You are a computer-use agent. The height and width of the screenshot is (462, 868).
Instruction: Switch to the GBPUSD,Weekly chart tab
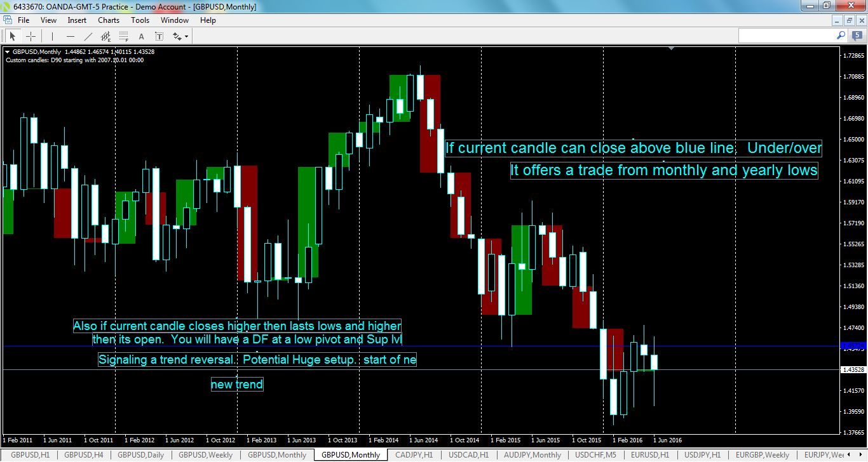click(206, 454)
